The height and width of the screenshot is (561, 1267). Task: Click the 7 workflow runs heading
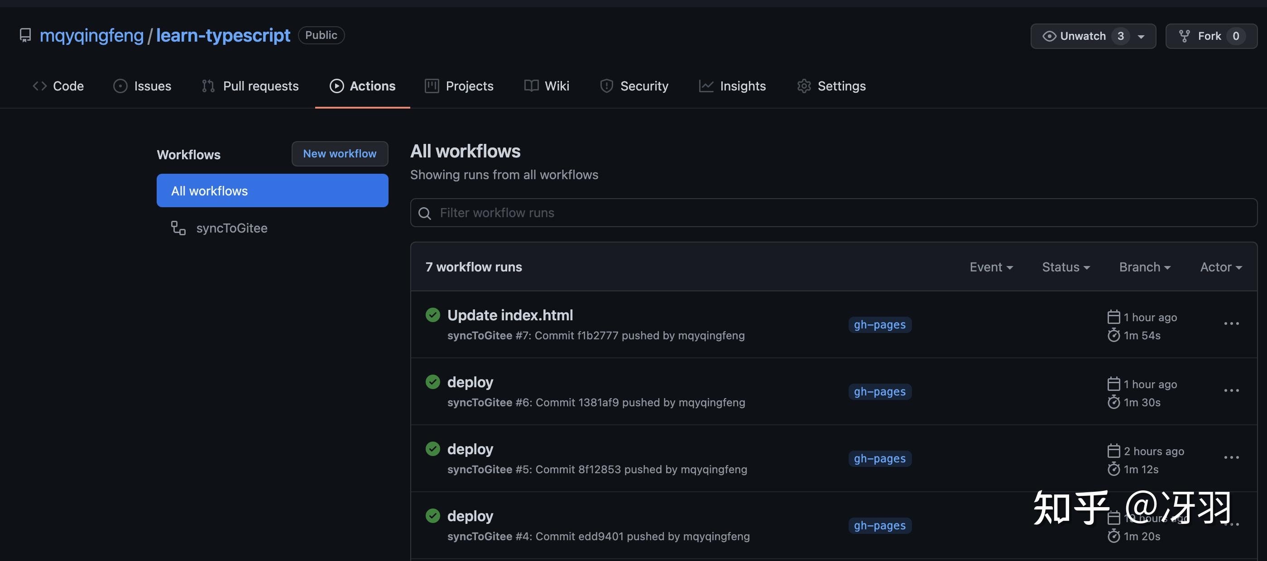474,267
